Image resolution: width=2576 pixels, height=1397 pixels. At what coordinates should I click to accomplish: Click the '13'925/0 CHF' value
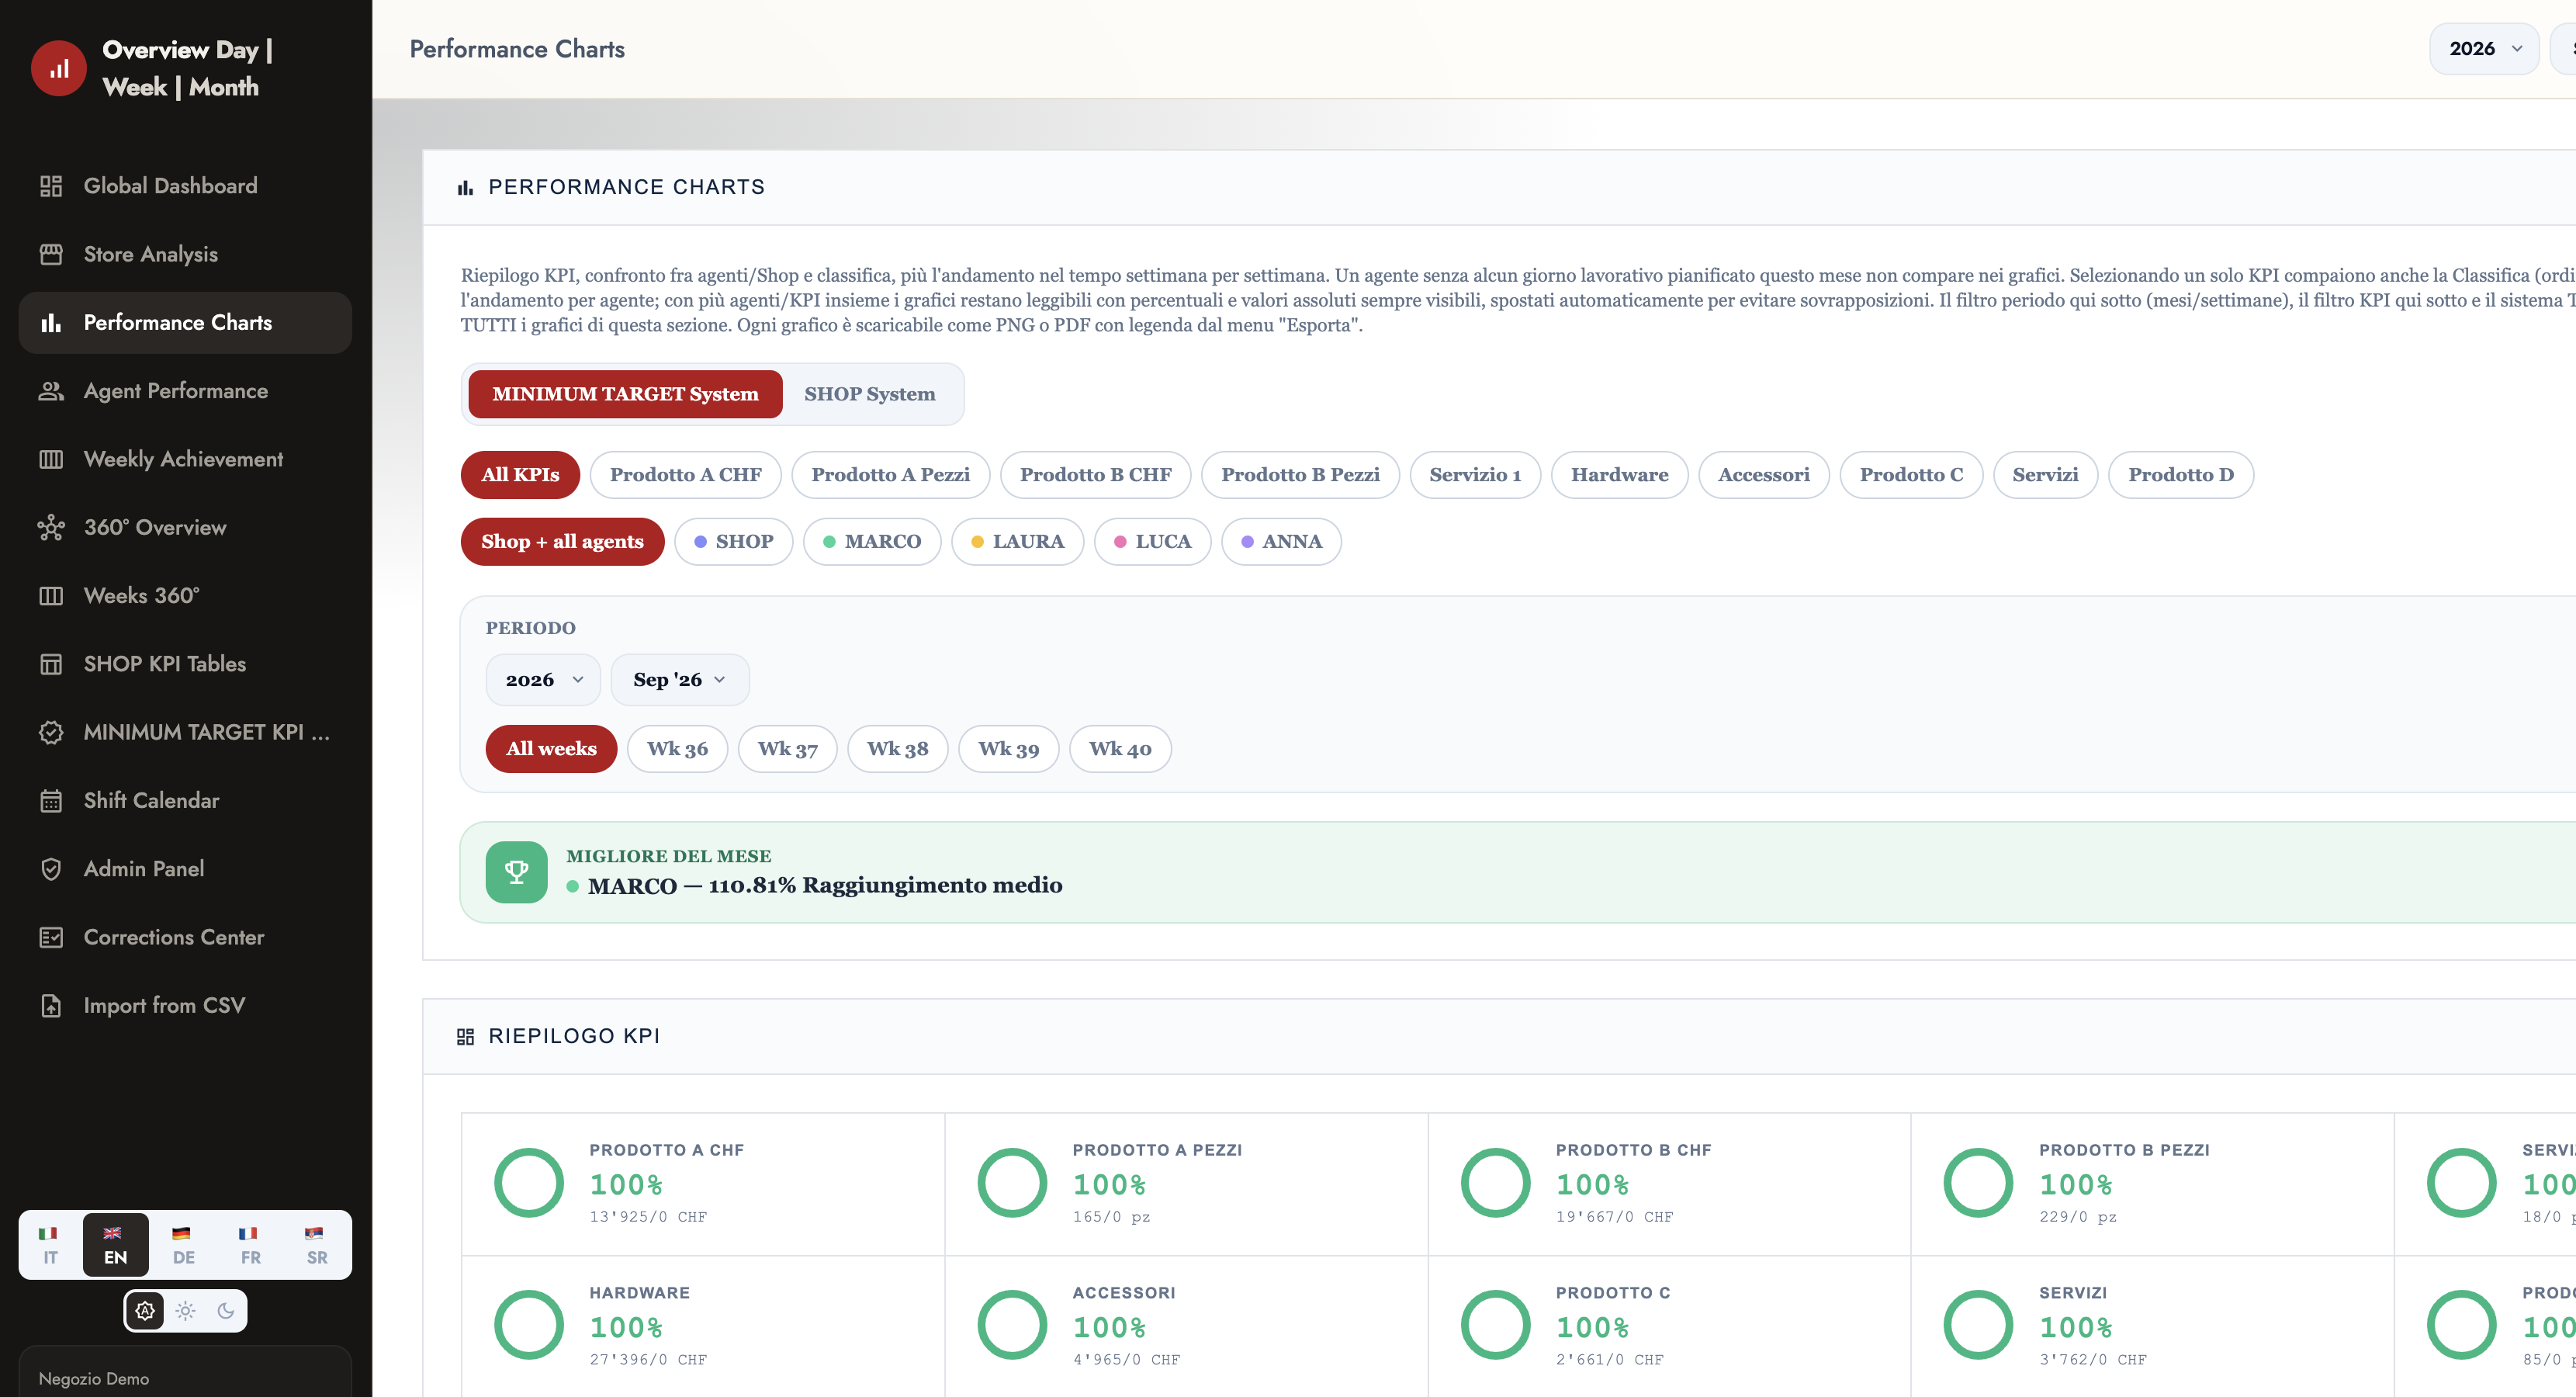point(648,1217)
